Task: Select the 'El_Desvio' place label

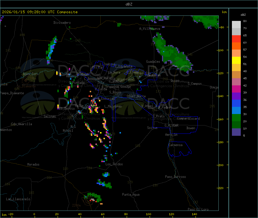Action: [67, 109]
